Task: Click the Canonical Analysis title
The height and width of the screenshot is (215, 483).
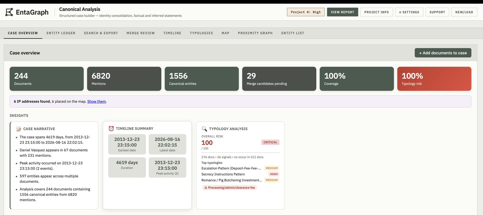Action: [80, 9]
